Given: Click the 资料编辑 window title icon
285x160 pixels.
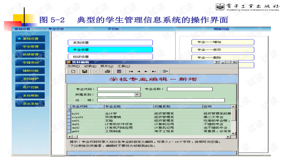Looking at the screenshot, I should (x=69, y=62).
